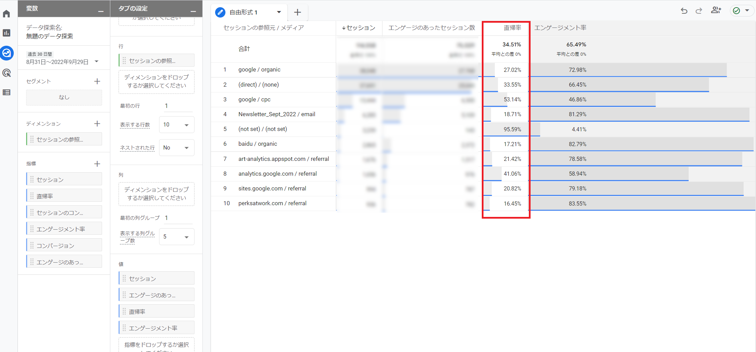Add a new metric with plus icon
Screen dimensions: 756x352
97,164
